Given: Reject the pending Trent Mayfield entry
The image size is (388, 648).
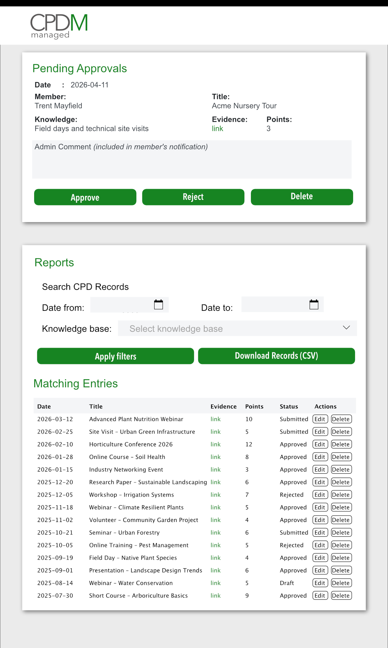Looking at the screenshot, I should pyautogui.click(x=193, y=197).
